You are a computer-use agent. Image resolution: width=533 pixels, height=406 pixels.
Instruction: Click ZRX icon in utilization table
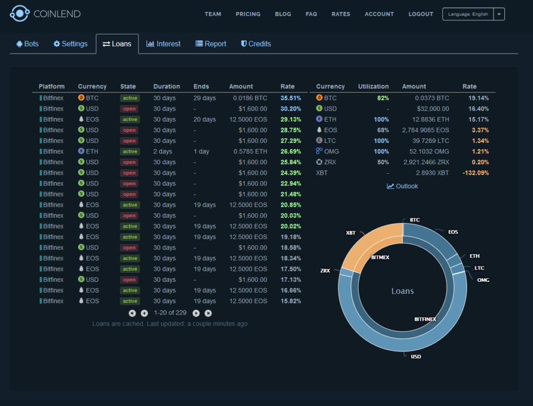[x=319, y=162]
